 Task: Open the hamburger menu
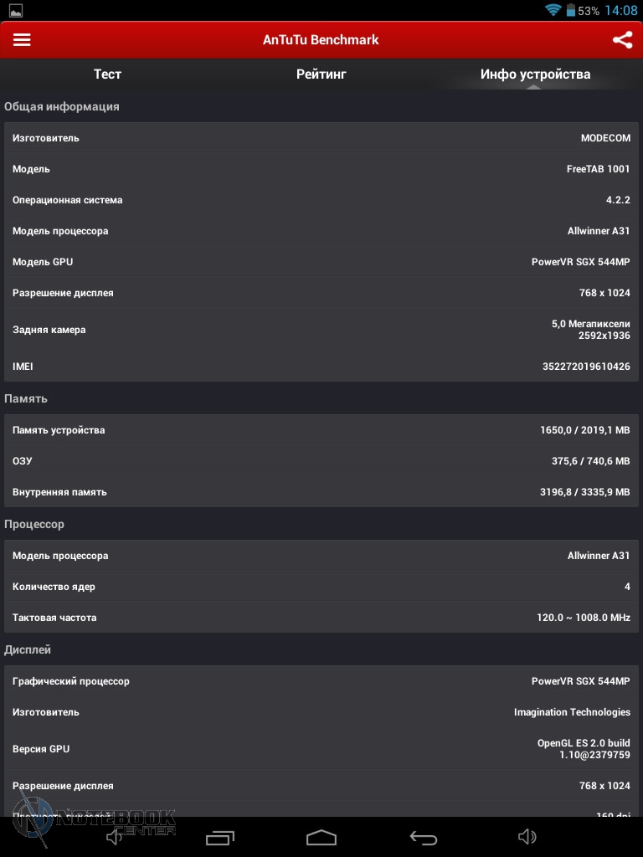tap(22, 40)
